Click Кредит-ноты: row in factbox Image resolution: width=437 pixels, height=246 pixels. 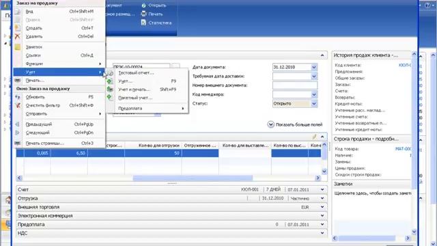[372, 104]
